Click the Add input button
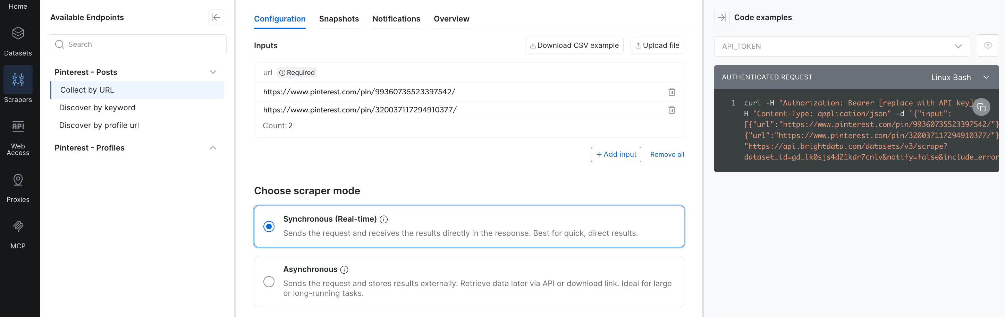Viewport: 1005px width, 317px height. click(x=616, y=154)
